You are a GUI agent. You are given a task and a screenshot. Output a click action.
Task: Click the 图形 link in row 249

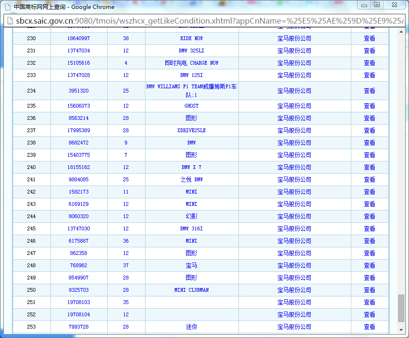pos(191,278)
